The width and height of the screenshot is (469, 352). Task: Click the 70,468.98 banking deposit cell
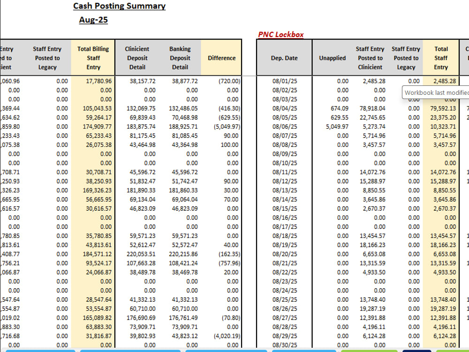point(184,118)
